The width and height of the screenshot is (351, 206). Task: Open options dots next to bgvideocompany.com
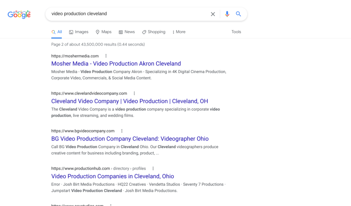pyautogui.click(x=122, y=131)
